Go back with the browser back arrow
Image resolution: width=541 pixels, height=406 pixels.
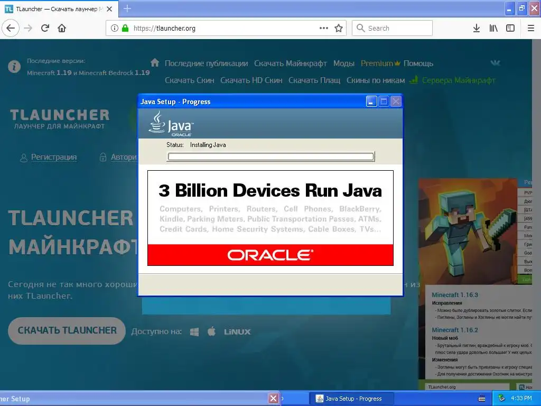click(x=11, y=28)
